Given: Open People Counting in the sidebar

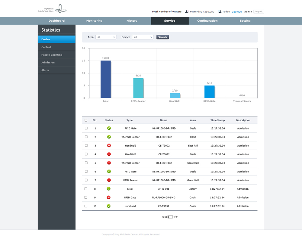Looking at the screenshot, I should point(52,55).
